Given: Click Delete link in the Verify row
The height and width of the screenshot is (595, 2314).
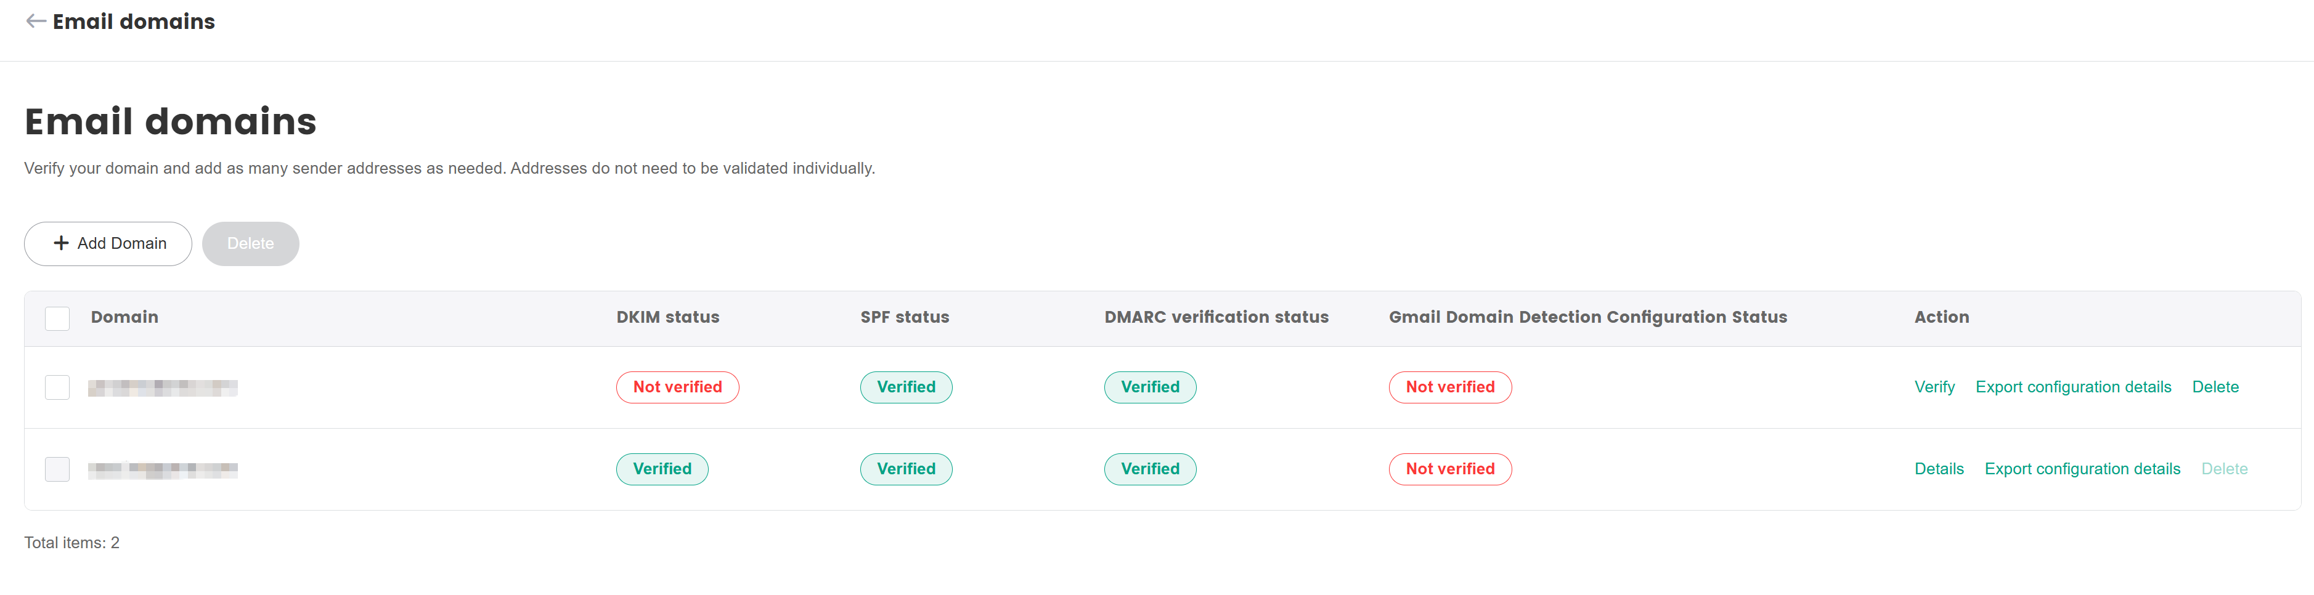Looking at the screenshot, I should [2214, 387].
